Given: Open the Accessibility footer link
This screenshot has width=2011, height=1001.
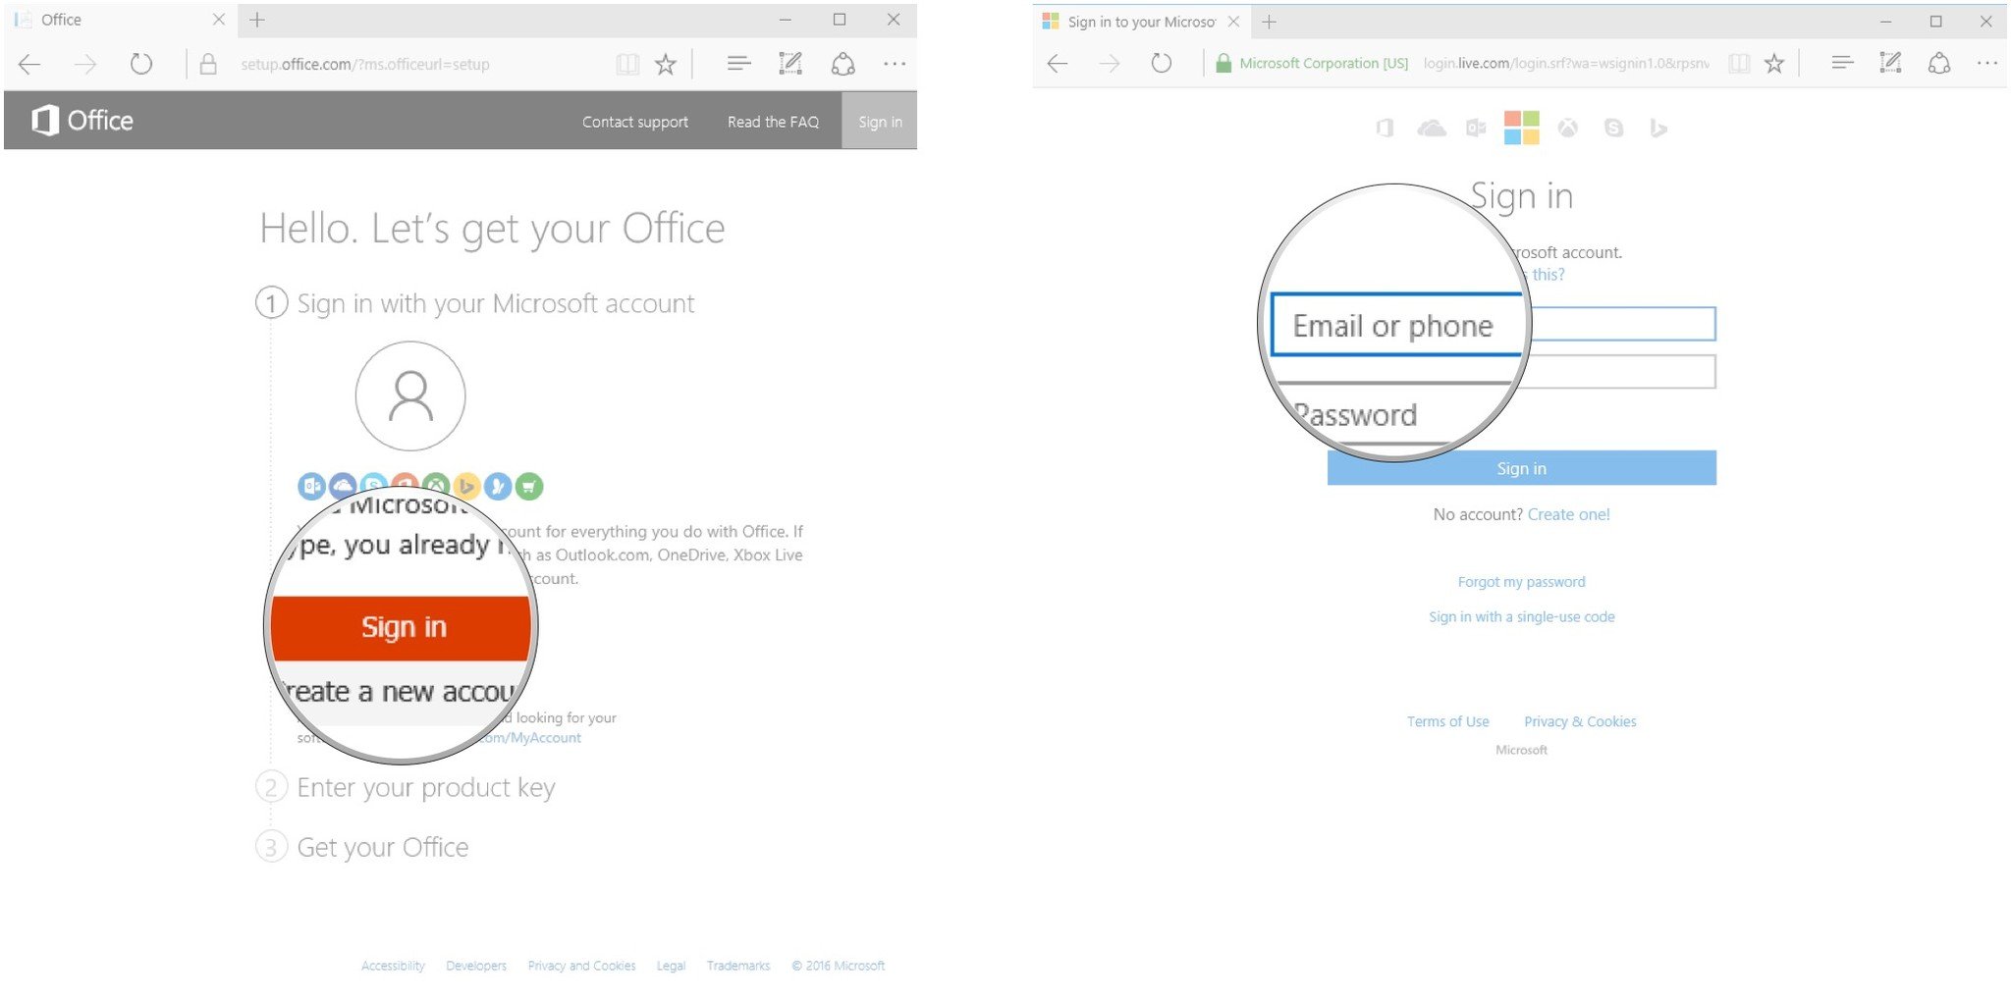Looking at the screenshot, I should pos(393,966).
